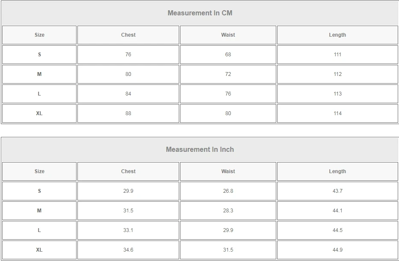Screen dimensions: 399x261
Task: Click the Length header in the Inch table
Action: [337, 171]
